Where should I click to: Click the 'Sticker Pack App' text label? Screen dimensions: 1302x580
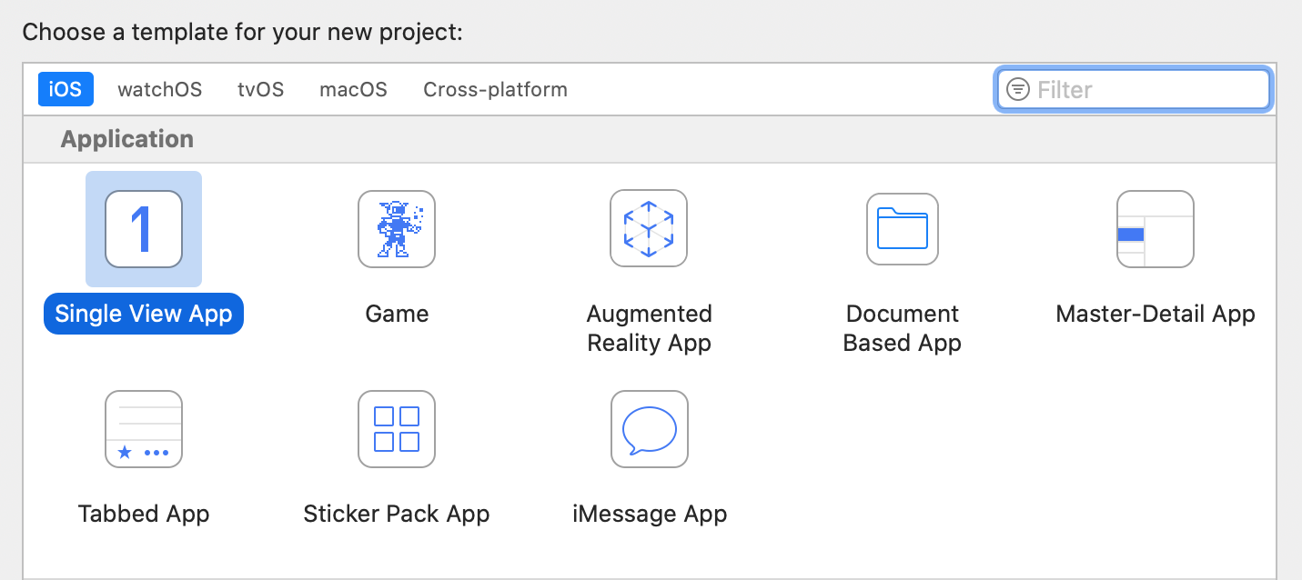tap(397, 514)
